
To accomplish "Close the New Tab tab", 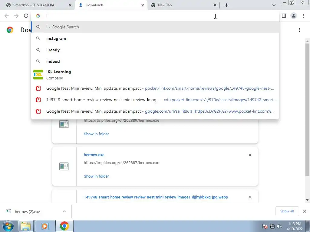I will pyautogui.click(x=215, y=5).
